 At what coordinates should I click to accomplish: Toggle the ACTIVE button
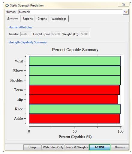point(100,147)
